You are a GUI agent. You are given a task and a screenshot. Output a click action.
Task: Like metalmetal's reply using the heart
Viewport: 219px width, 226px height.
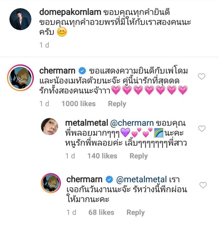click(x=202, y=128)
